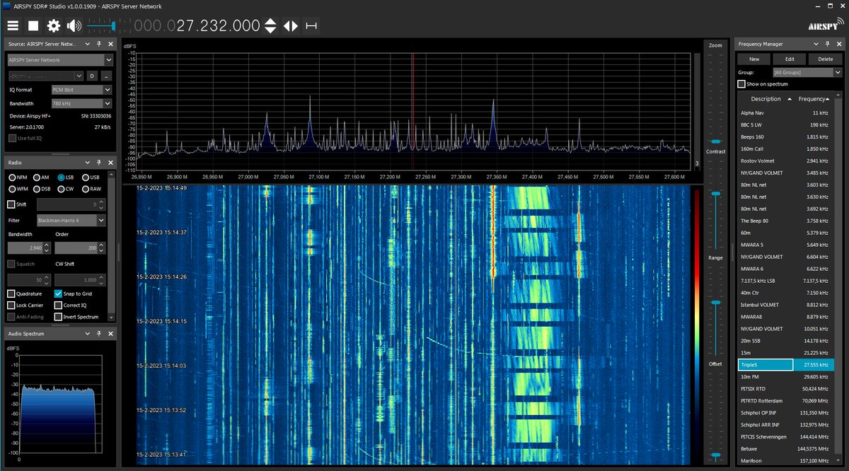The image size is (849, 471).
Task: Enable the Quadrature checkbox
Action: tap(11, 293)
